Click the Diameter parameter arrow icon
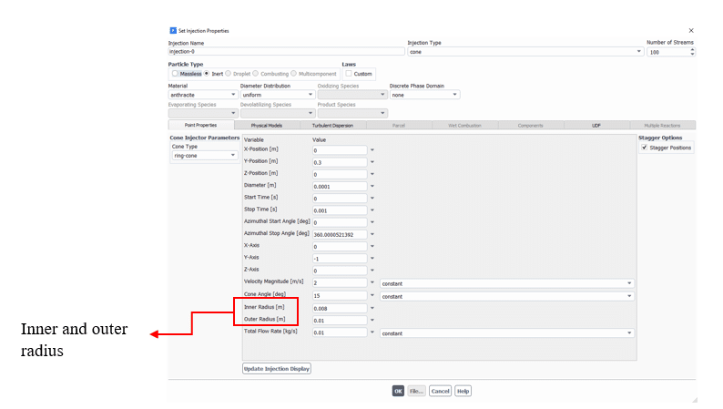This screenshot has height=409, width=723. 372,186
